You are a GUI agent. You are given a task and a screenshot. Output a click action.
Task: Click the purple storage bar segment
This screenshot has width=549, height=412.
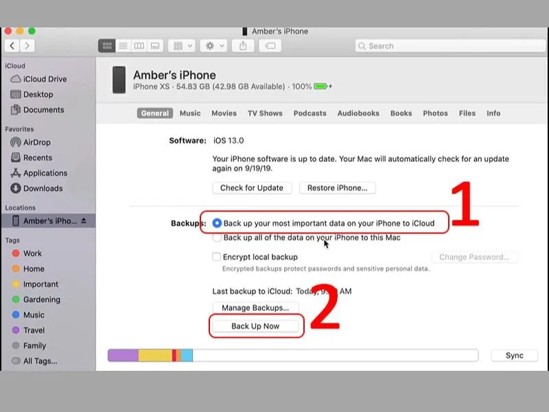123,355
